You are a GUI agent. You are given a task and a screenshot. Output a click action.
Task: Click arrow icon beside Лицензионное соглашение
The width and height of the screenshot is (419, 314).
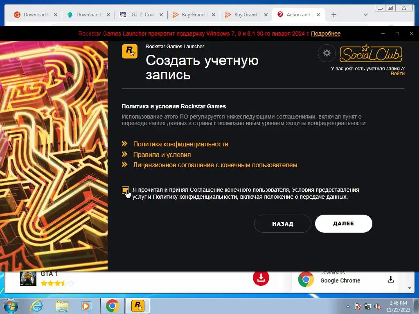124,165
